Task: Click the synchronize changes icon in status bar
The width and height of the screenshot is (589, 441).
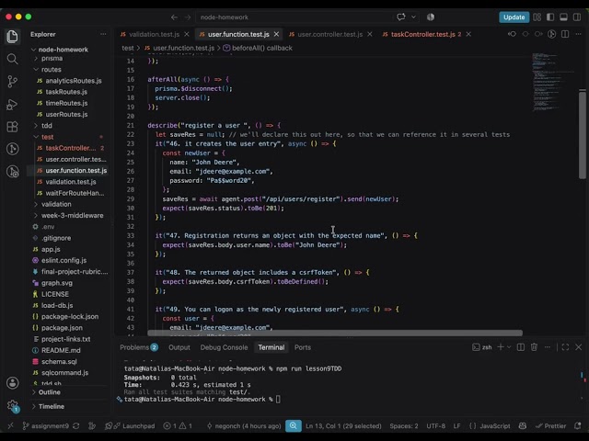Action: click(76, 426)
